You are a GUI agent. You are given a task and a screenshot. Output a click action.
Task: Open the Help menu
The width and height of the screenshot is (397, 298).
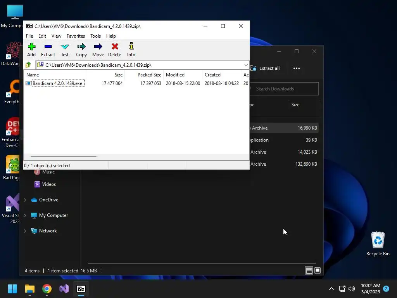[111, 36]
